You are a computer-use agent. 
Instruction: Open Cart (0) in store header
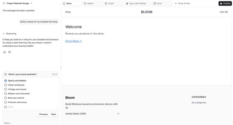[x=224, y=12]
